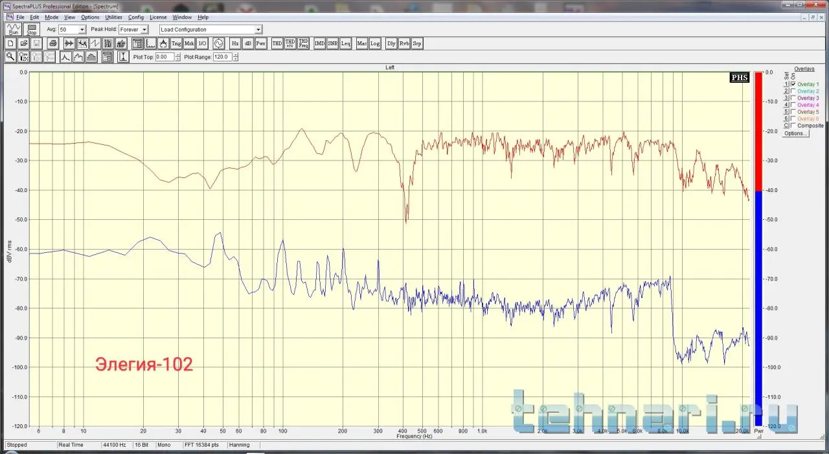829x454 pixels.
Task: Enable Overlay 4 checkbox
Action: coord(793,105)
